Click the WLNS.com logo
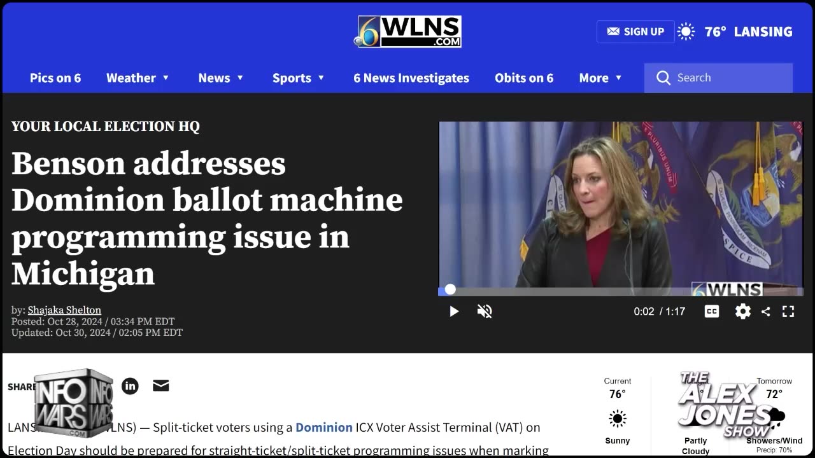815x458 pixels. tap(407, 32)
